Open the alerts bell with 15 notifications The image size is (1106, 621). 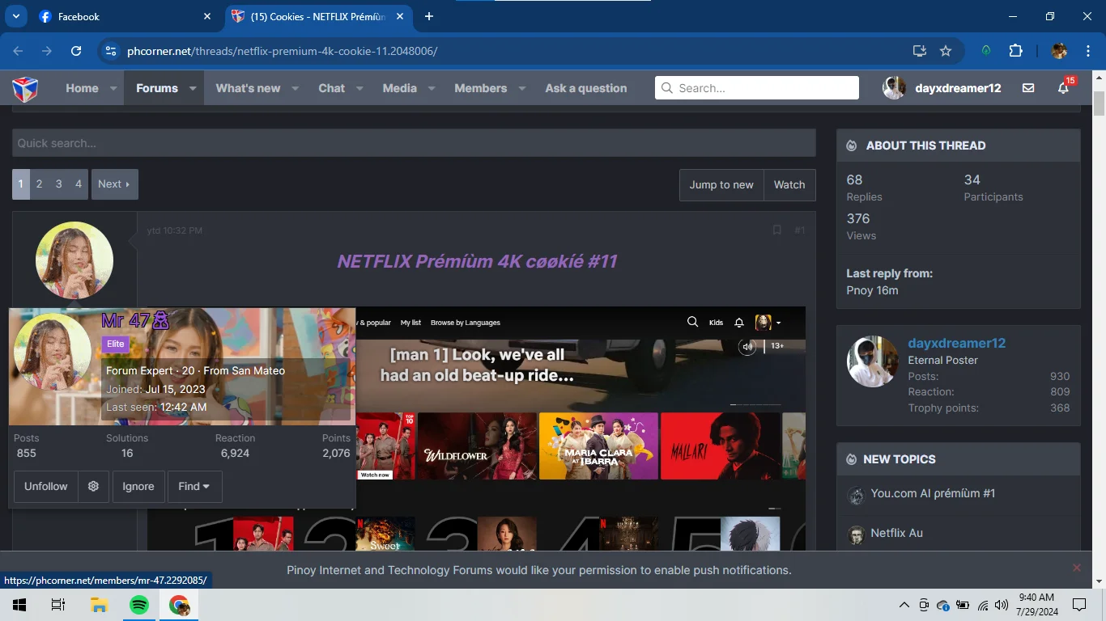click(x=1064, y=88)
